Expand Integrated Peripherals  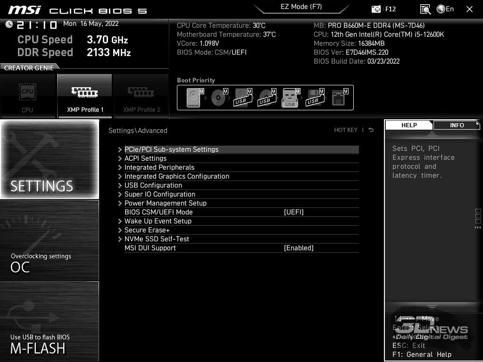pos(238,167)
